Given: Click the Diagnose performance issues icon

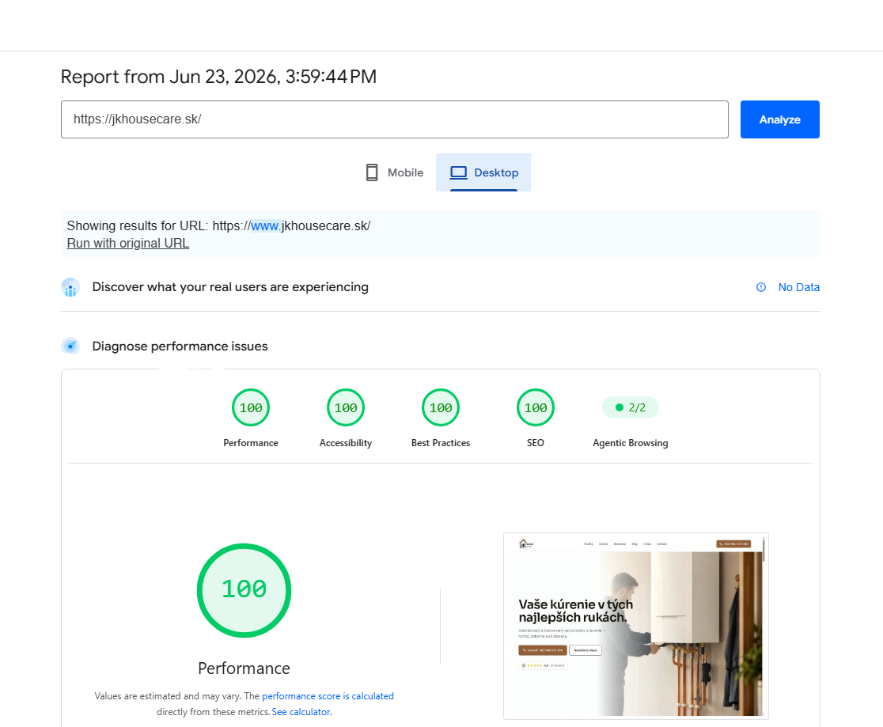Looking at the screenshot, I should 70,346.
